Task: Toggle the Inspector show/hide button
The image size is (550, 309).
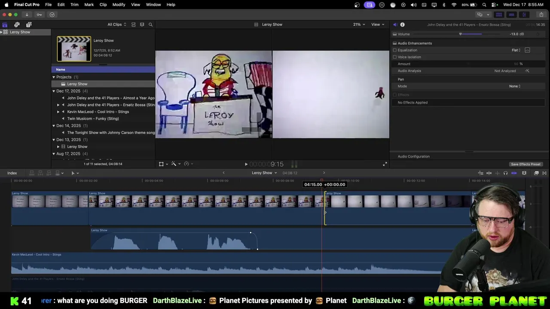Action: point(524,15)
